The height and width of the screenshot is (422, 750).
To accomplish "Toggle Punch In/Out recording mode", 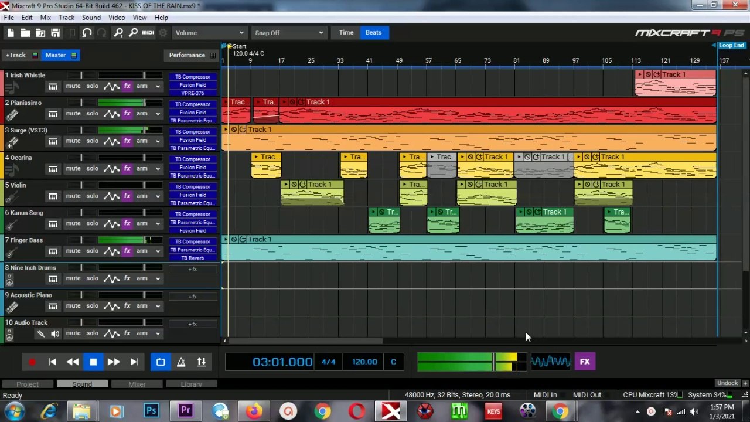I will 202,362.
